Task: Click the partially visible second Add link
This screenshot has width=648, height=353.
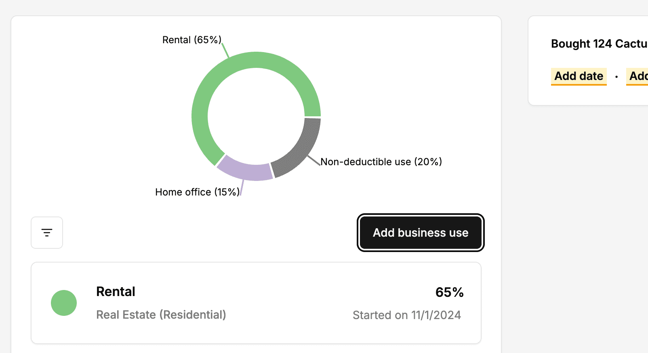Action: pyautogui.click(x=637, y=76)
